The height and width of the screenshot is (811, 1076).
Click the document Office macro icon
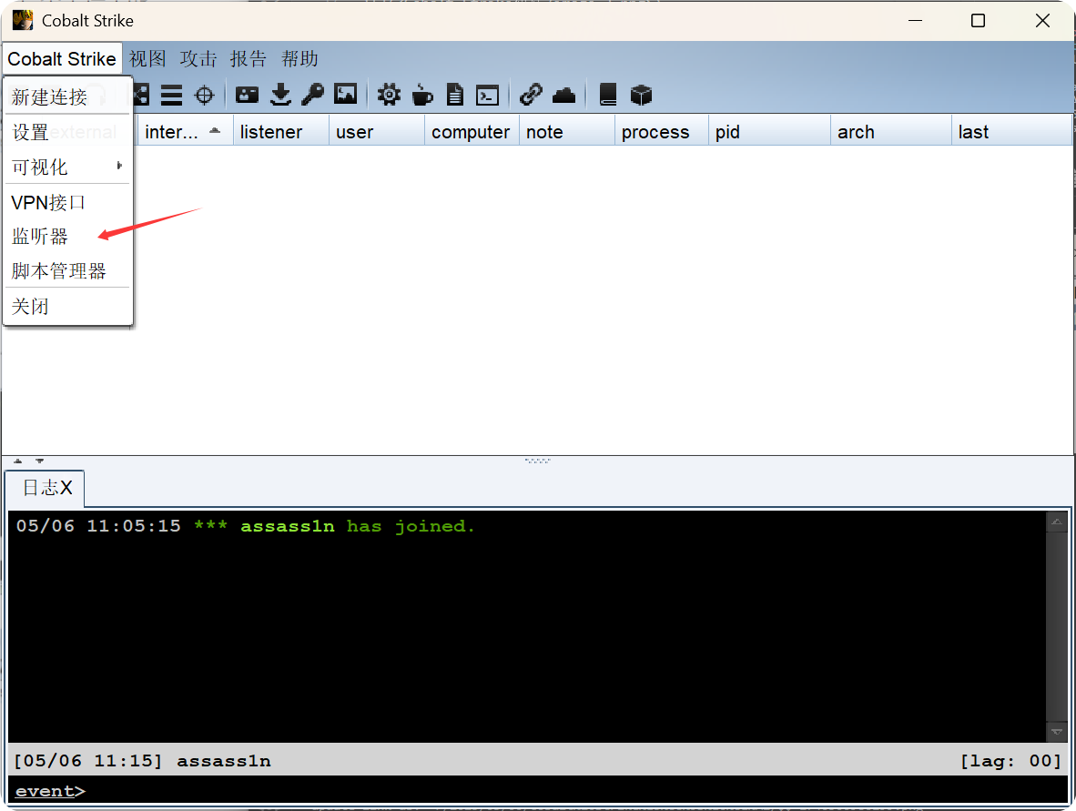[x=455, y=95]
